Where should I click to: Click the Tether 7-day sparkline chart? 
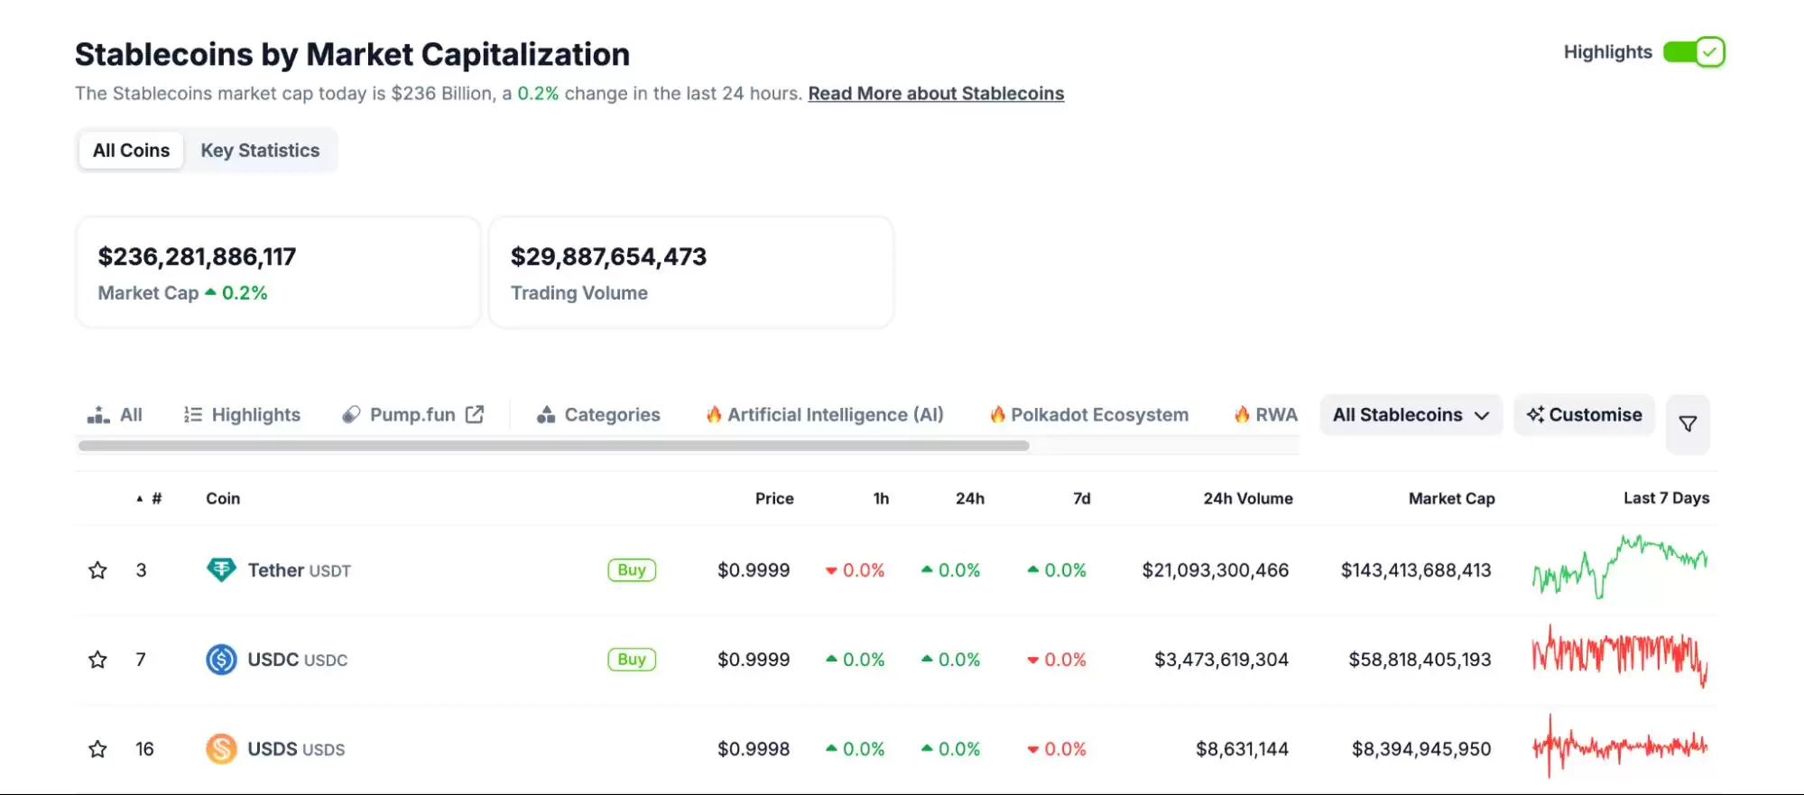[x=1620, y=569]
